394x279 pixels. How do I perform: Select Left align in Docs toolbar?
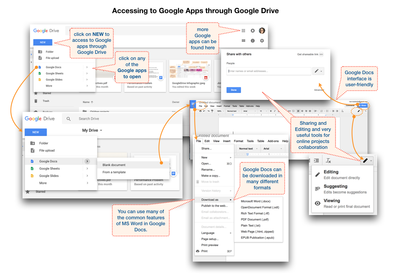point(298,111)
